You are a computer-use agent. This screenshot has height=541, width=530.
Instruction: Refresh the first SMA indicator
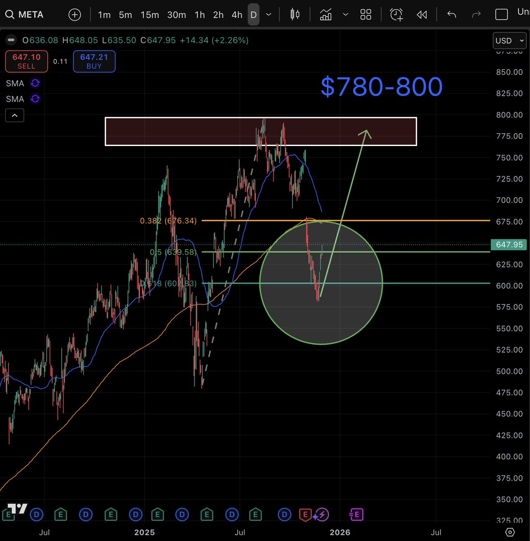[x=35, y=83]
